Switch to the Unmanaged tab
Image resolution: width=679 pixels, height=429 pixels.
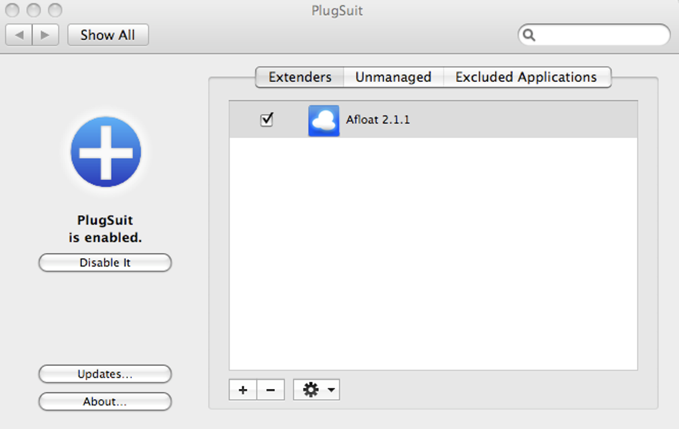tap(393, 77)
